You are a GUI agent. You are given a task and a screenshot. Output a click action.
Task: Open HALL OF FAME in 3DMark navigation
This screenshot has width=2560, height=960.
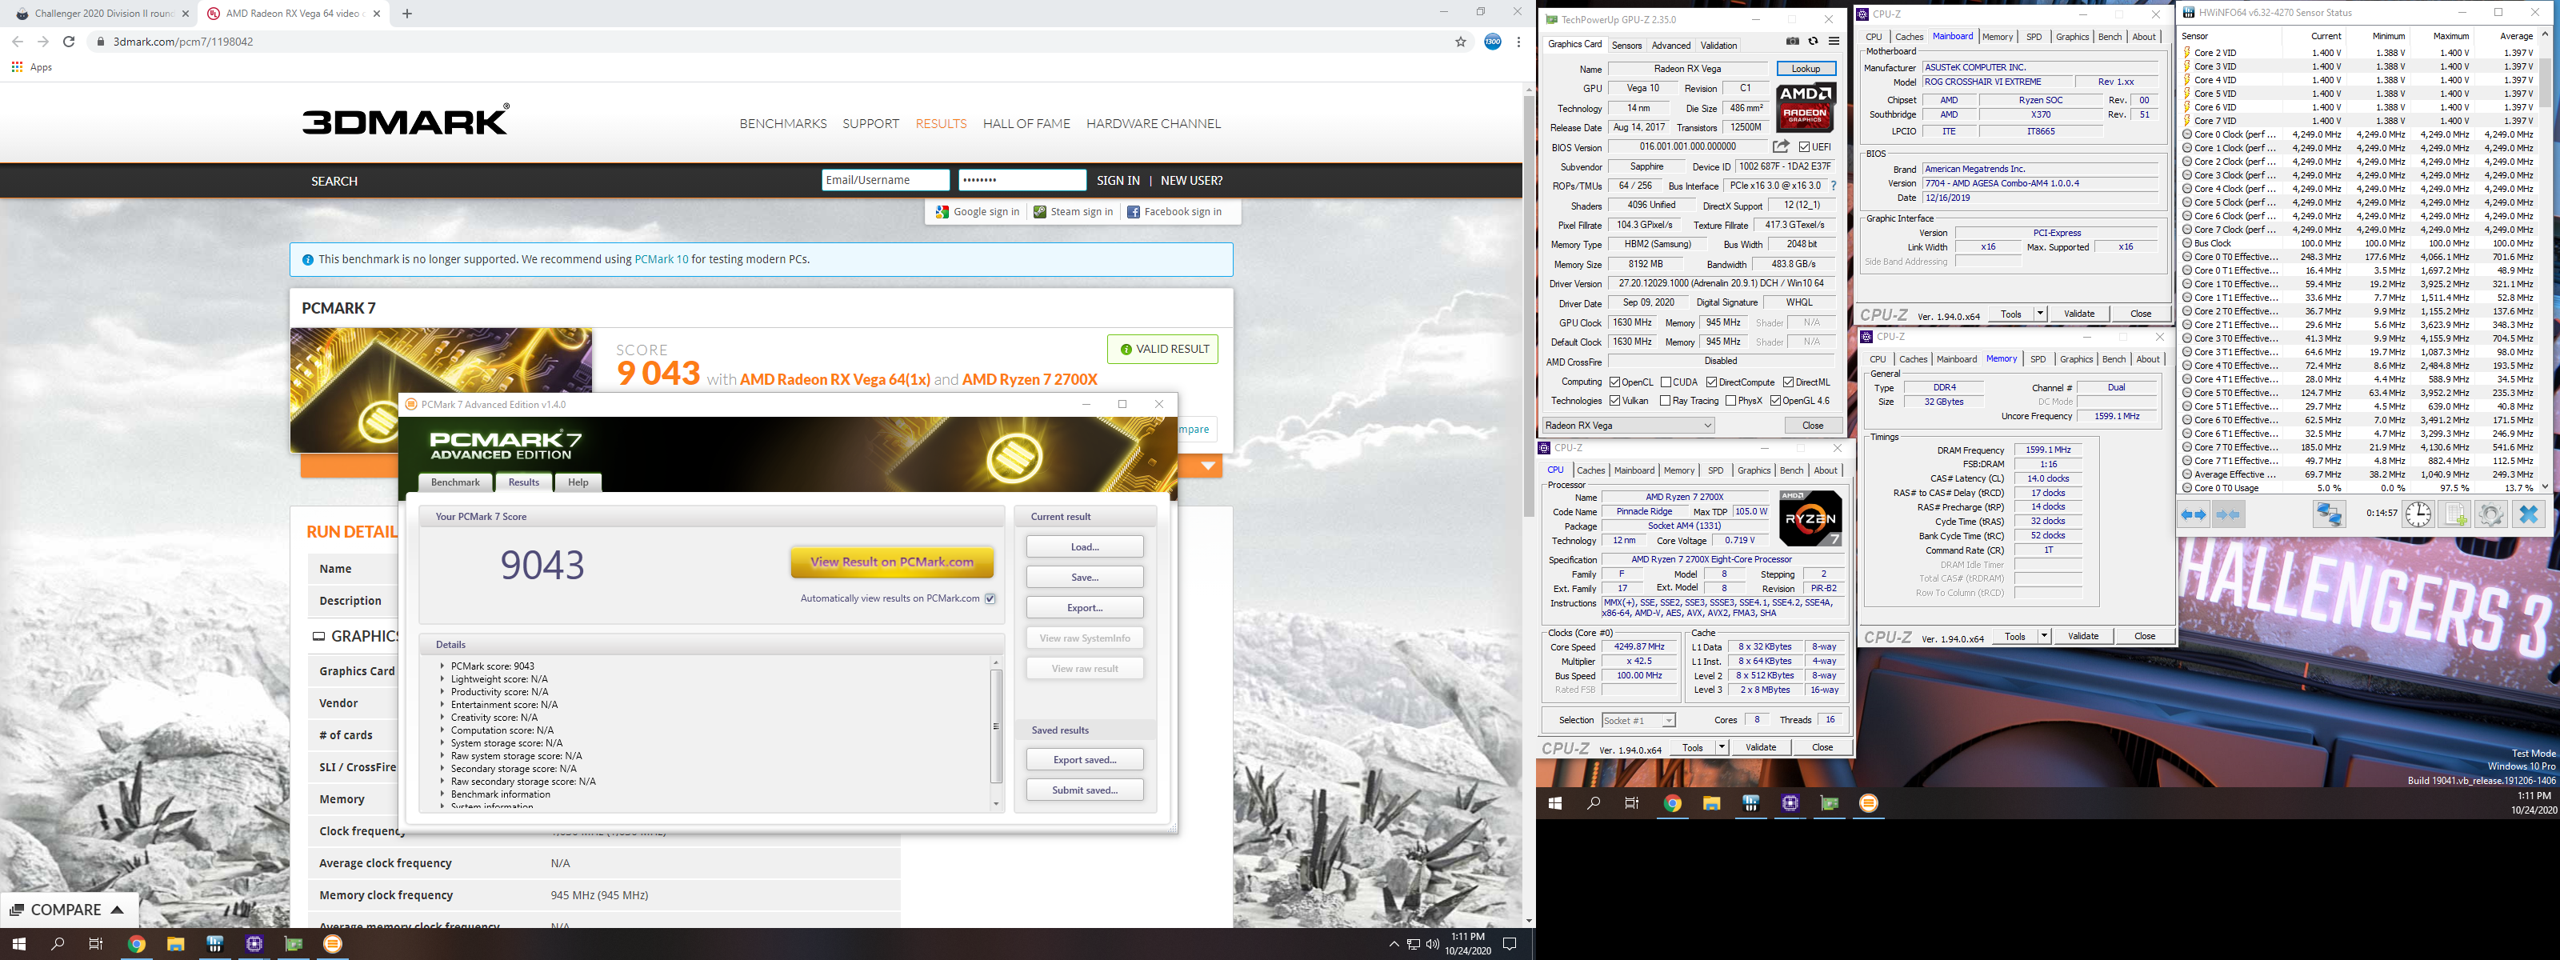(x=1026, y=123)
